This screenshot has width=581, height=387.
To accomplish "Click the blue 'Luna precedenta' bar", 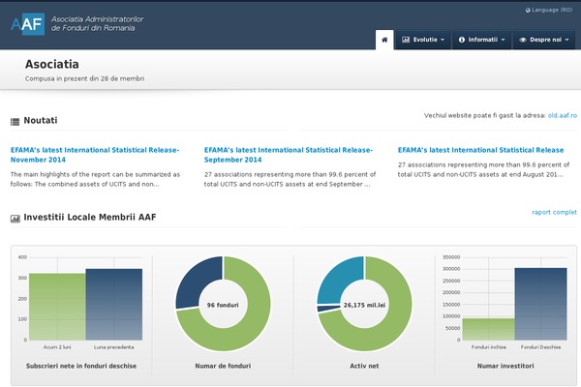I will [x=113, y=305].
